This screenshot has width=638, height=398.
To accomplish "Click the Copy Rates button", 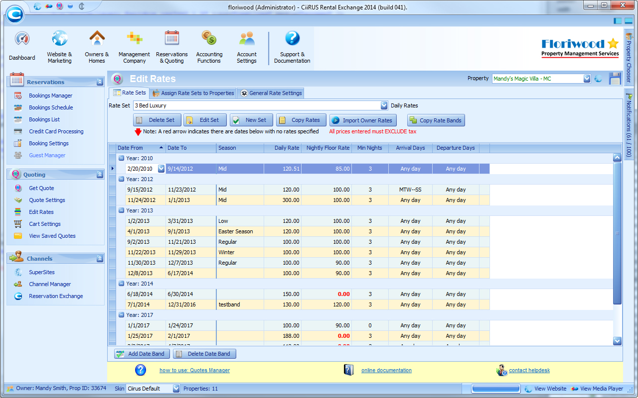I will 301,120.
